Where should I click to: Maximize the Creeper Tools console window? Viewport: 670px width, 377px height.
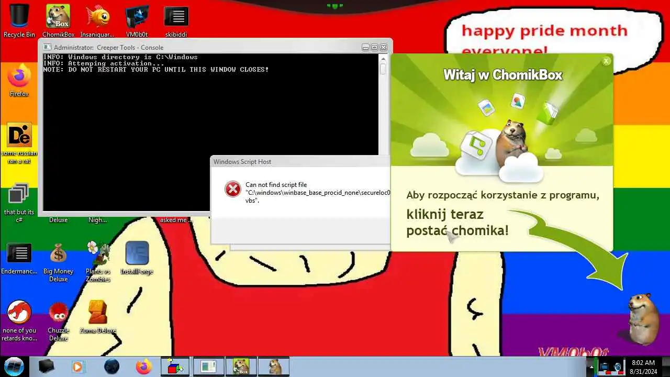[x=374, y=47]
